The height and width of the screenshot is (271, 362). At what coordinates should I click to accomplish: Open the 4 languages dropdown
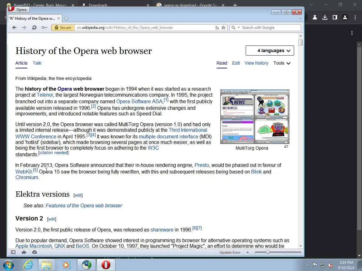270,50
